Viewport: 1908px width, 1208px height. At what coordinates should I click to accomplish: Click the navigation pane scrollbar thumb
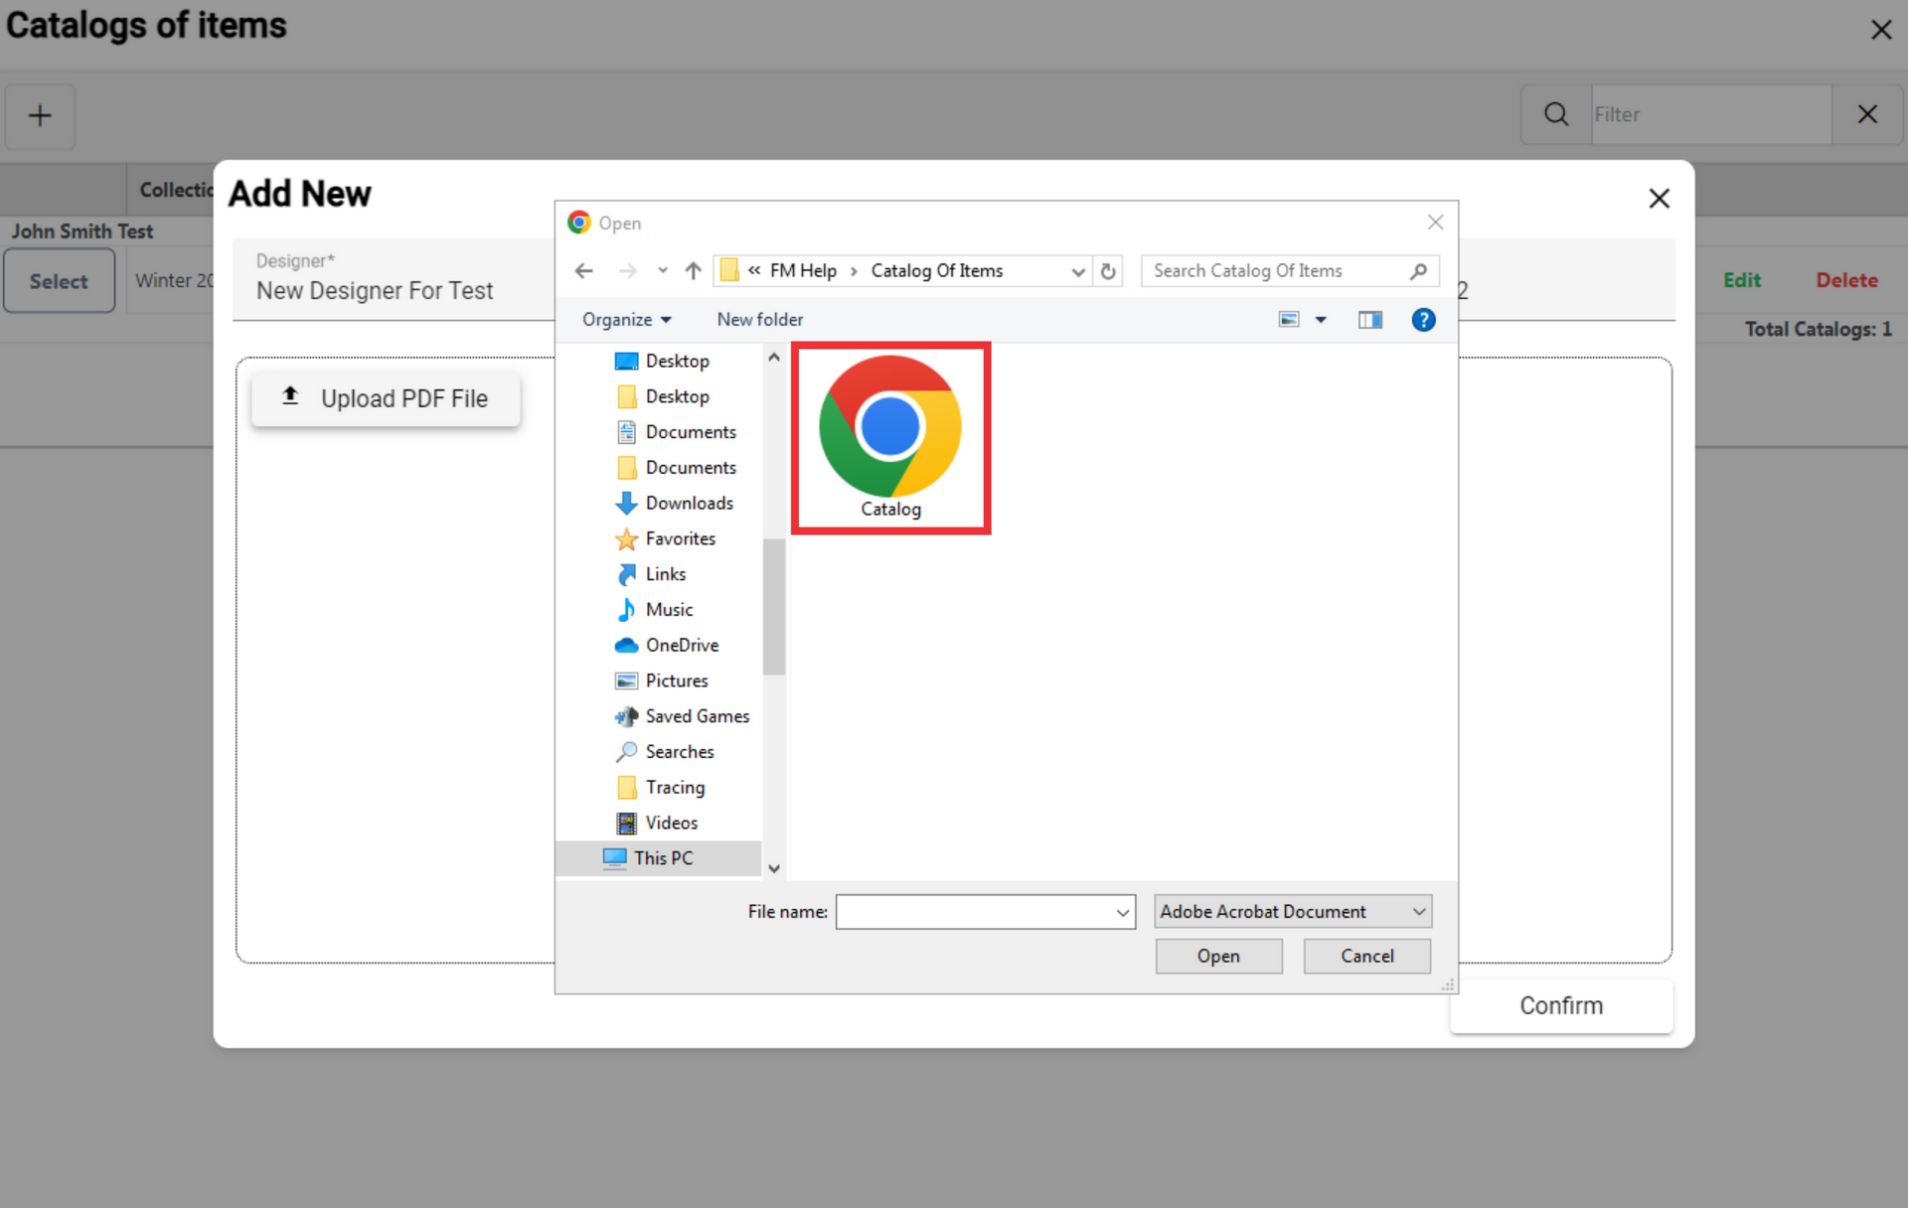(774, 606)
